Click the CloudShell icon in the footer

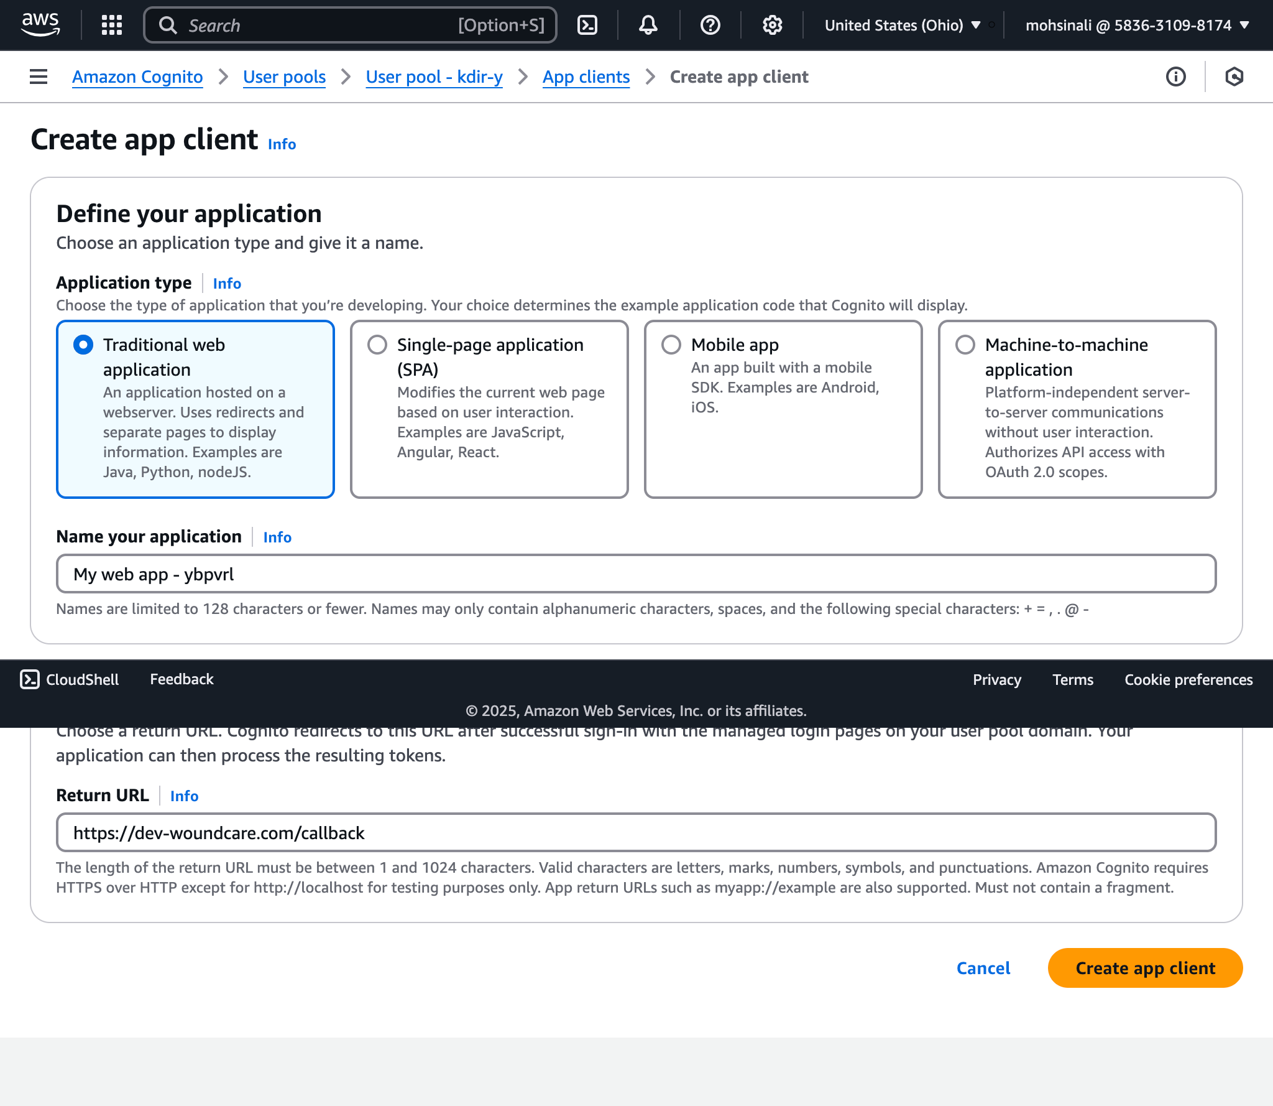coord(29,679)
